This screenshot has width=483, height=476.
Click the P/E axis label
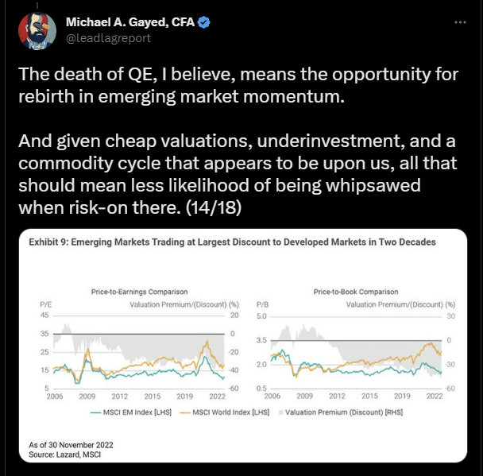click(45, 304)
